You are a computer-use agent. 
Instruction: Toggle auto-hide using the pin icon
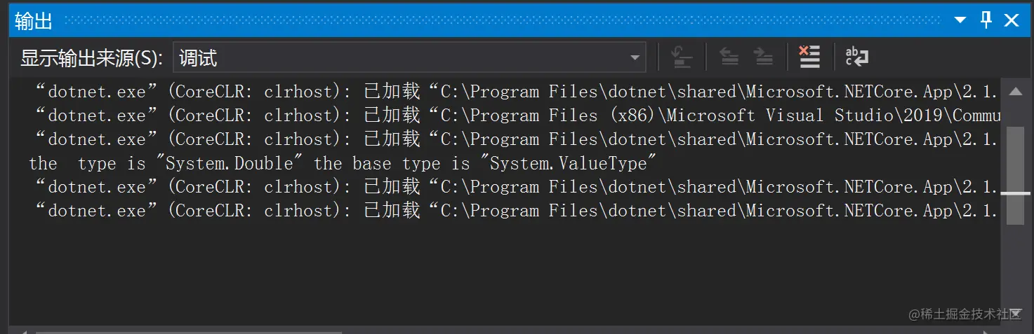(x=986, y=20)
